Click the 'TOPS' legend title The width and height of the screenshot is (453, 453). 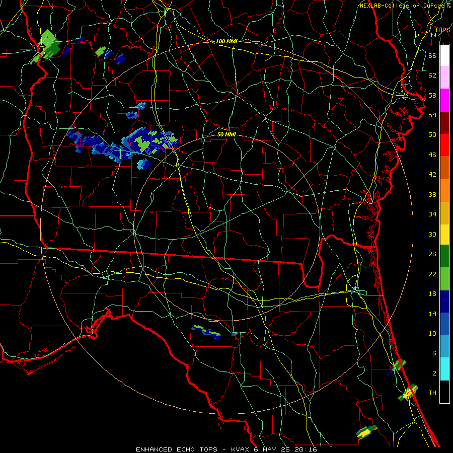coord(442,30)
